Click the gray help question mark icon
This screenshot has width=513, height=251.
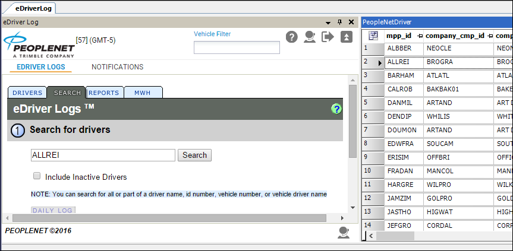pyautogui.click(x=291, y=37)
